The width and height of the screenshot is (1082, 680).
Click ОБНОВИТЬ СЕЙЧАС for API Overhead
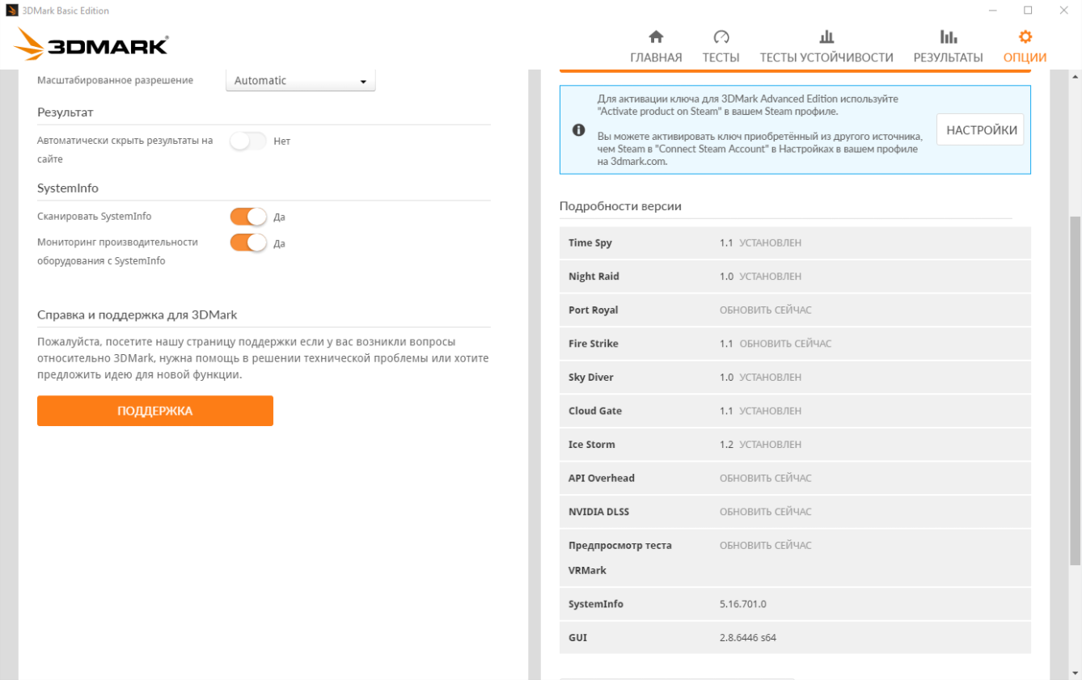coord(766,479)
